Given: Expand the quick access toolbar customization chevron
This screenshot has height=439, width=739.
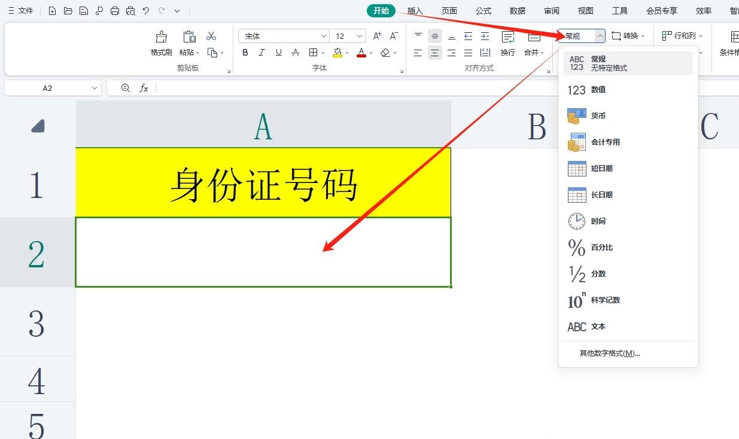Looking at the screenshot, I should coord(177,11).
